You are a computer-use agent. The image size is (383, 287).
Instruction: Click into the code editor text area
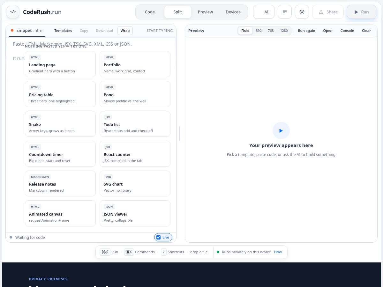tap(91, 135)
